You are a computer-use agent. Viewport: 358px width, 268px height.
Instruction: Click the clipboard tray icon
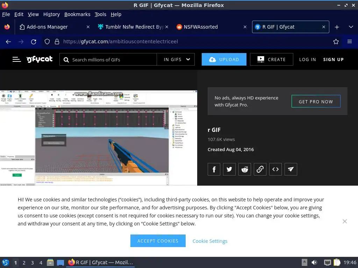pyautogui.click(x=337, y=262)
